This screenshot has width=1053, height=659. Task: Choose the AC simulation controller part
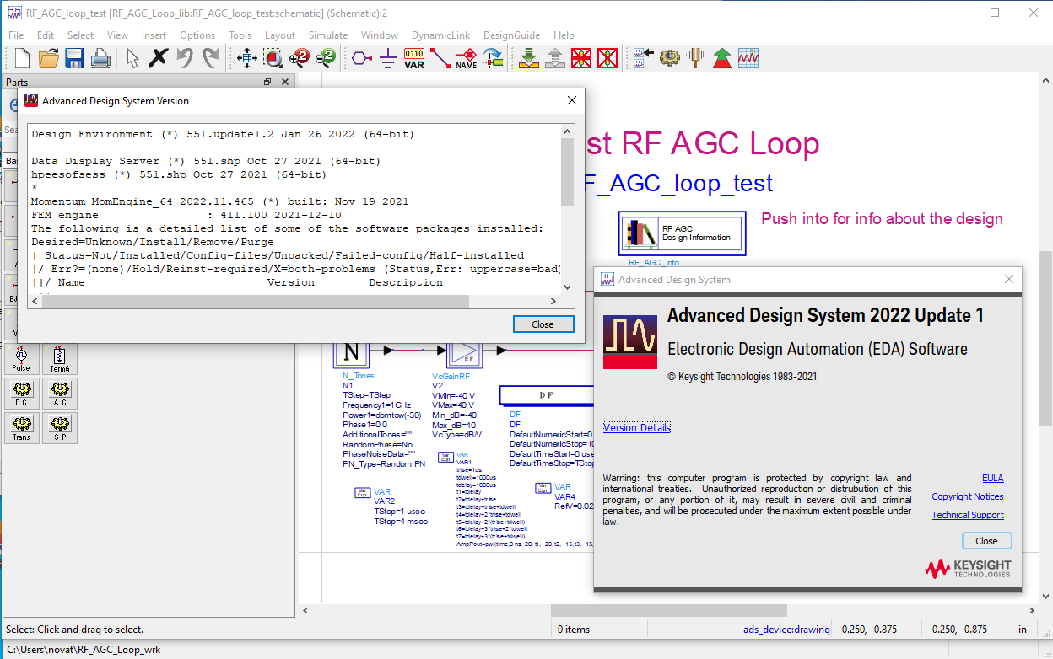pyautogui.click(x=59, y=394)
